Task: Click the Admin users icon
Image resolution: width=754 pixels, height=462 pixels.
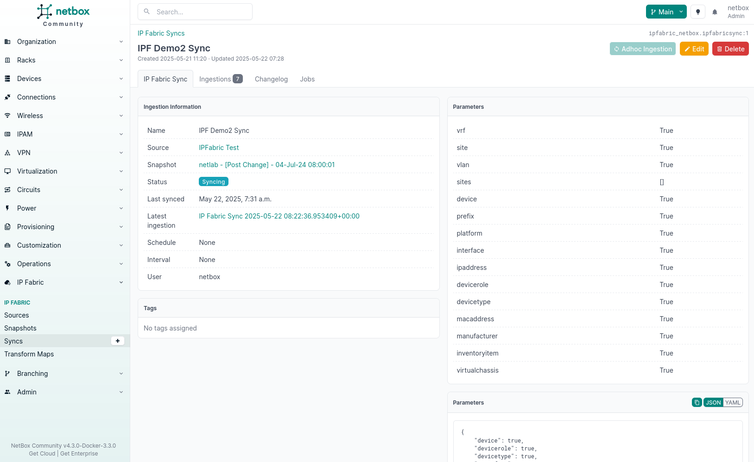Action: point(7,392)
